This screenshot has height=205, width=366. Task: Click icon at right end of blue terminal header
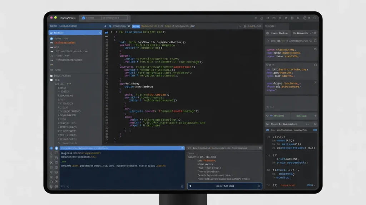click(183, 148)
